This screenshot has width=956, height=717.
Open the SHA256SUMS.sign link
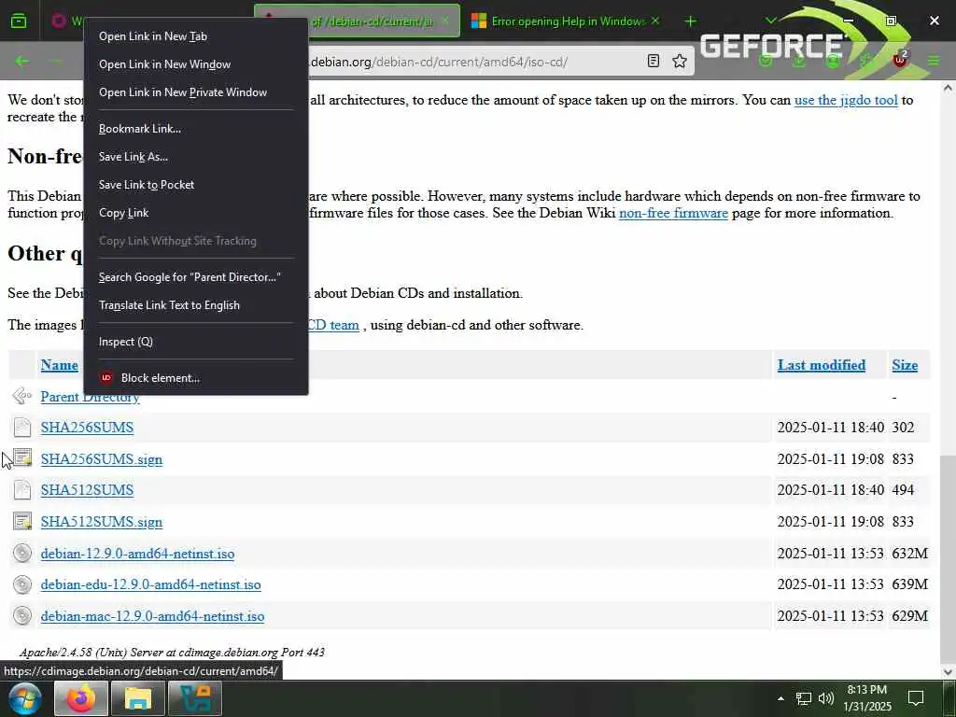click(102, 459)
